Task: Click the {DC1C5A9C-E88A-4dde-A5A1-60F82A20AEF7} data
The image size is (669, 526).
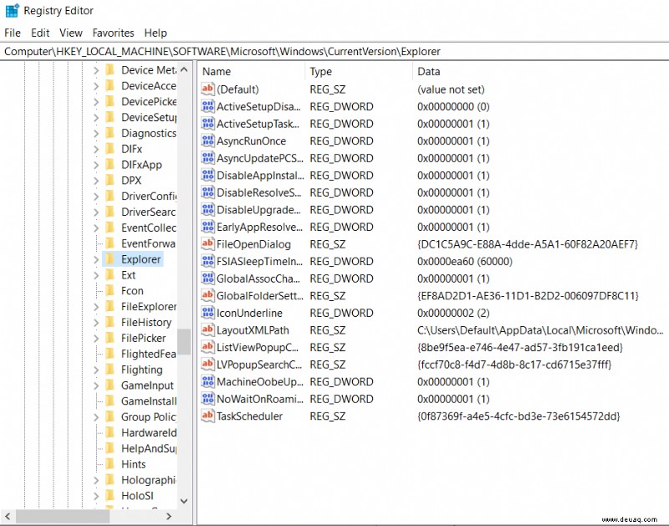Action: pyautogui.click(x=528, y=244)
